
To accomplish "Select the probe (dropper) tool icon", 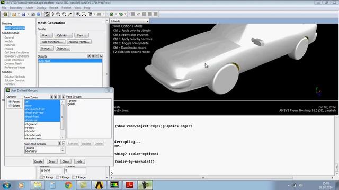I will point(69,14).
